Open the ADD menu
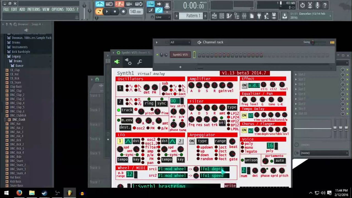 click(22, 9)
